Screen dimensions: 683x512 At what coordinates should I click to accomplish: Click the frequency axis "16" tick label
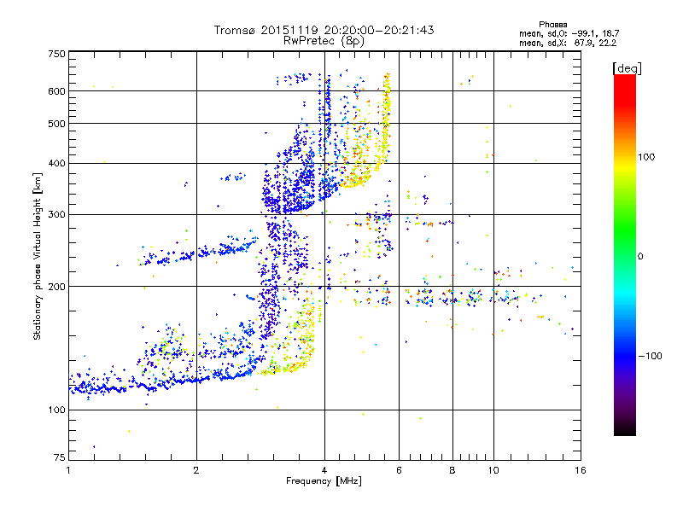coord(581,470)
